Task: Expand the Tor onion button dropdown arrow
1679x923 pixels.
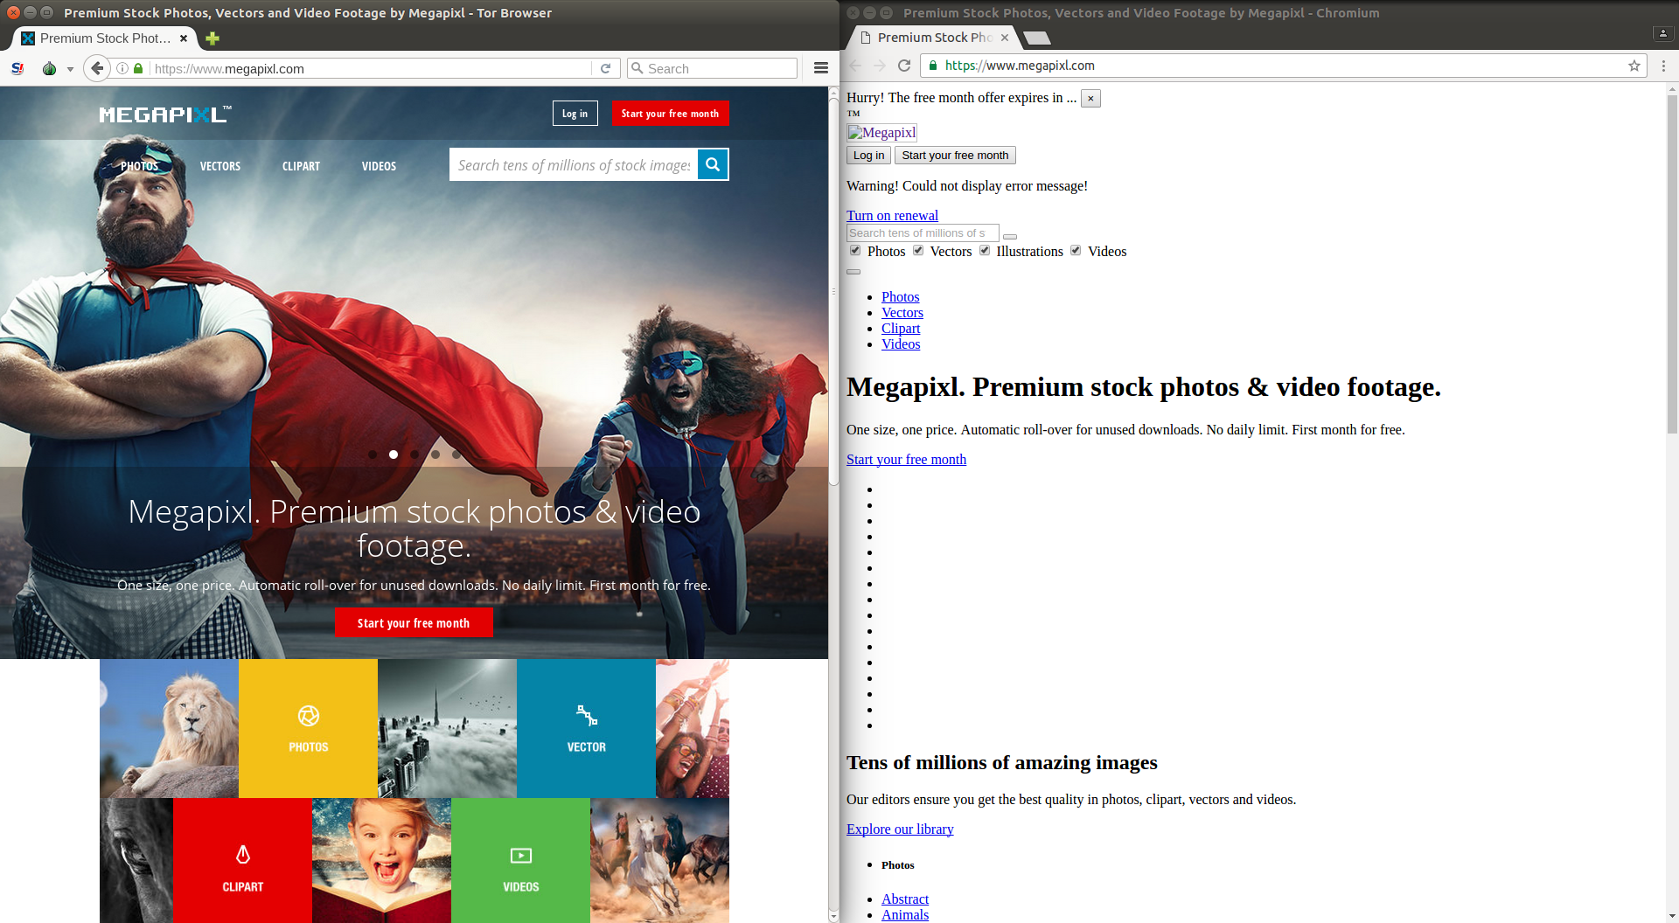Action: pos(70,69)
